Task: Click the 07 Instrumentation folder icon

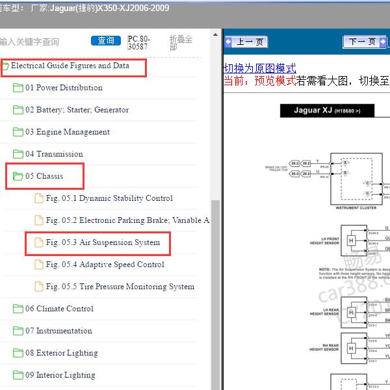Action: pyautogui.click(x=18, y=331)
